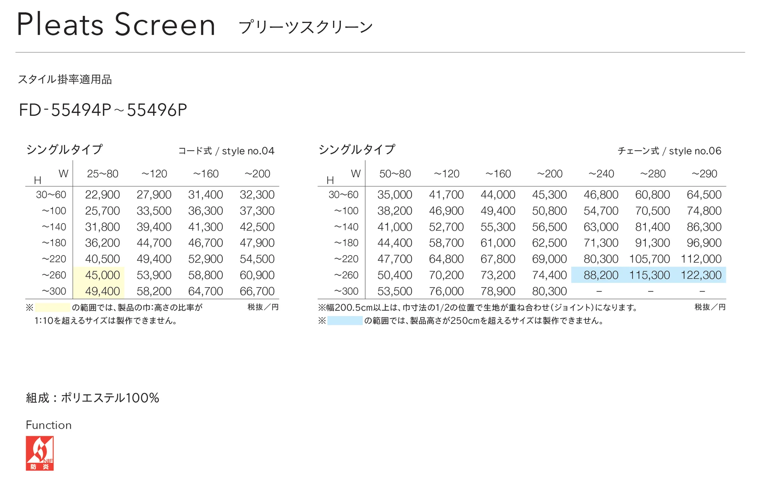
Task: Click the "~290" width column header
Action: (704, 174)
